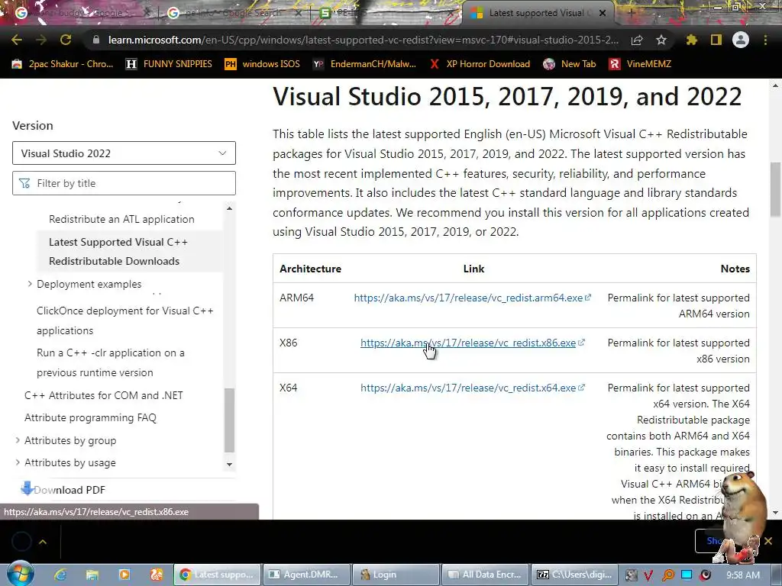Image resolution: width=782 pixels, height=586 pixels.
Task: Click the browser forward arrow
Action: click(x=41, y=40)
